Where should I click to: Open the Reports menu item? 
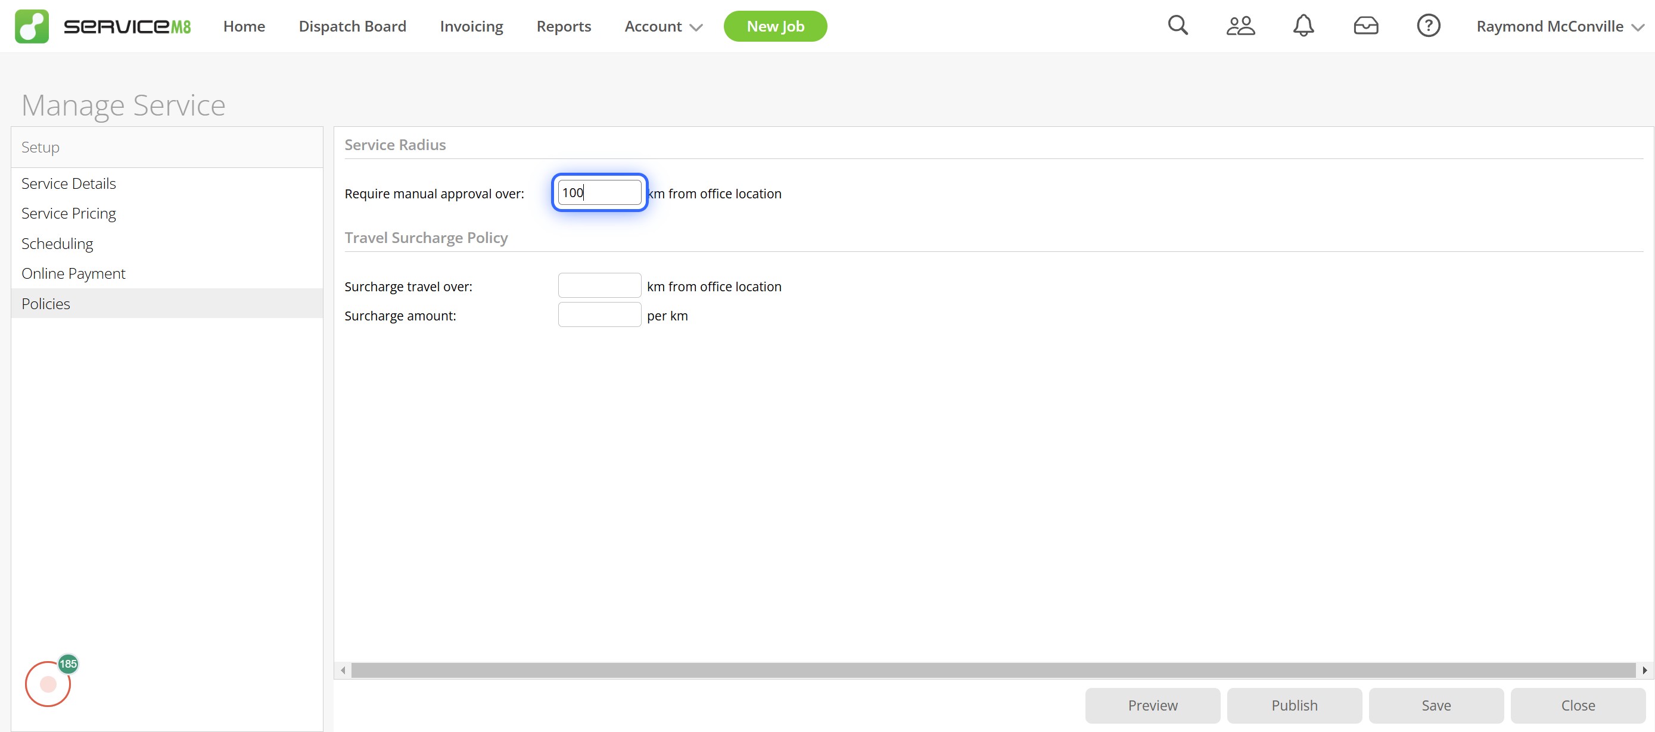click(564, 26)
